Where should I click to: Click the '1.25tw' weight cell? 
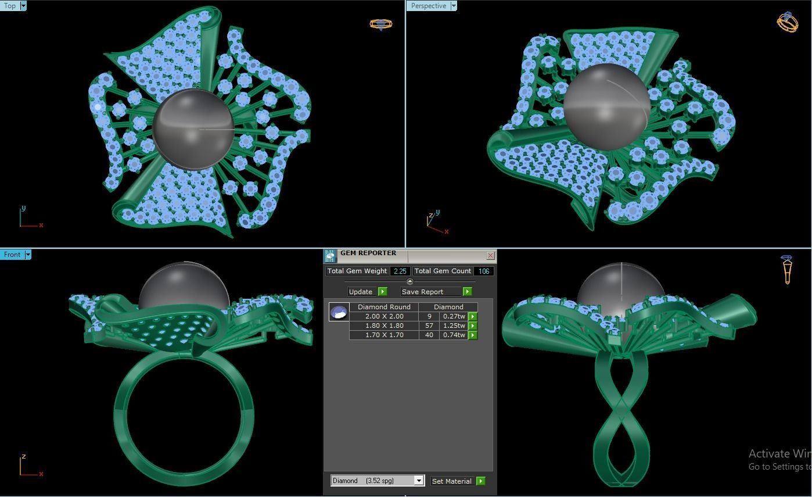click(454, 326)
